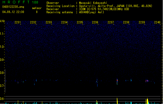The width and height of the screenshot is (163, 104).
Task: Click the strong red meteor echo after 2237
Action: pyautogui.click(x=117, y=81)
